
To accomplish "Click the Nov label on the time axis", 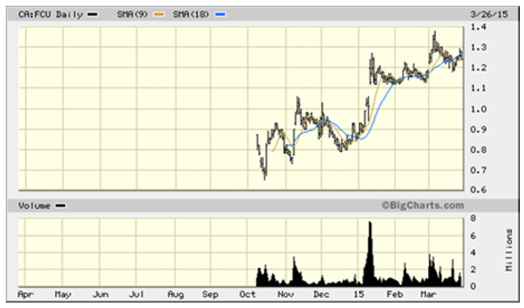I will click(286, 294).
